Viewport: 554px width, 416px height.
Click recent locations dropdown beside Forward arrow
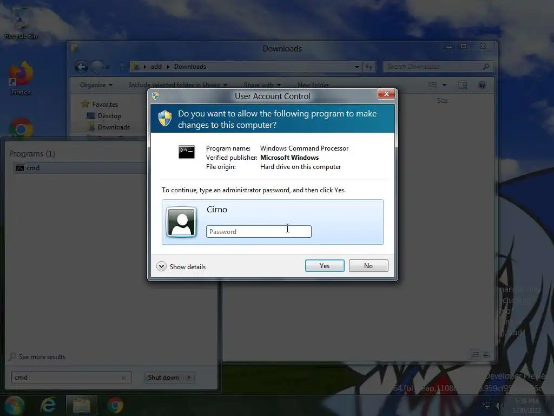click(108, 67)
